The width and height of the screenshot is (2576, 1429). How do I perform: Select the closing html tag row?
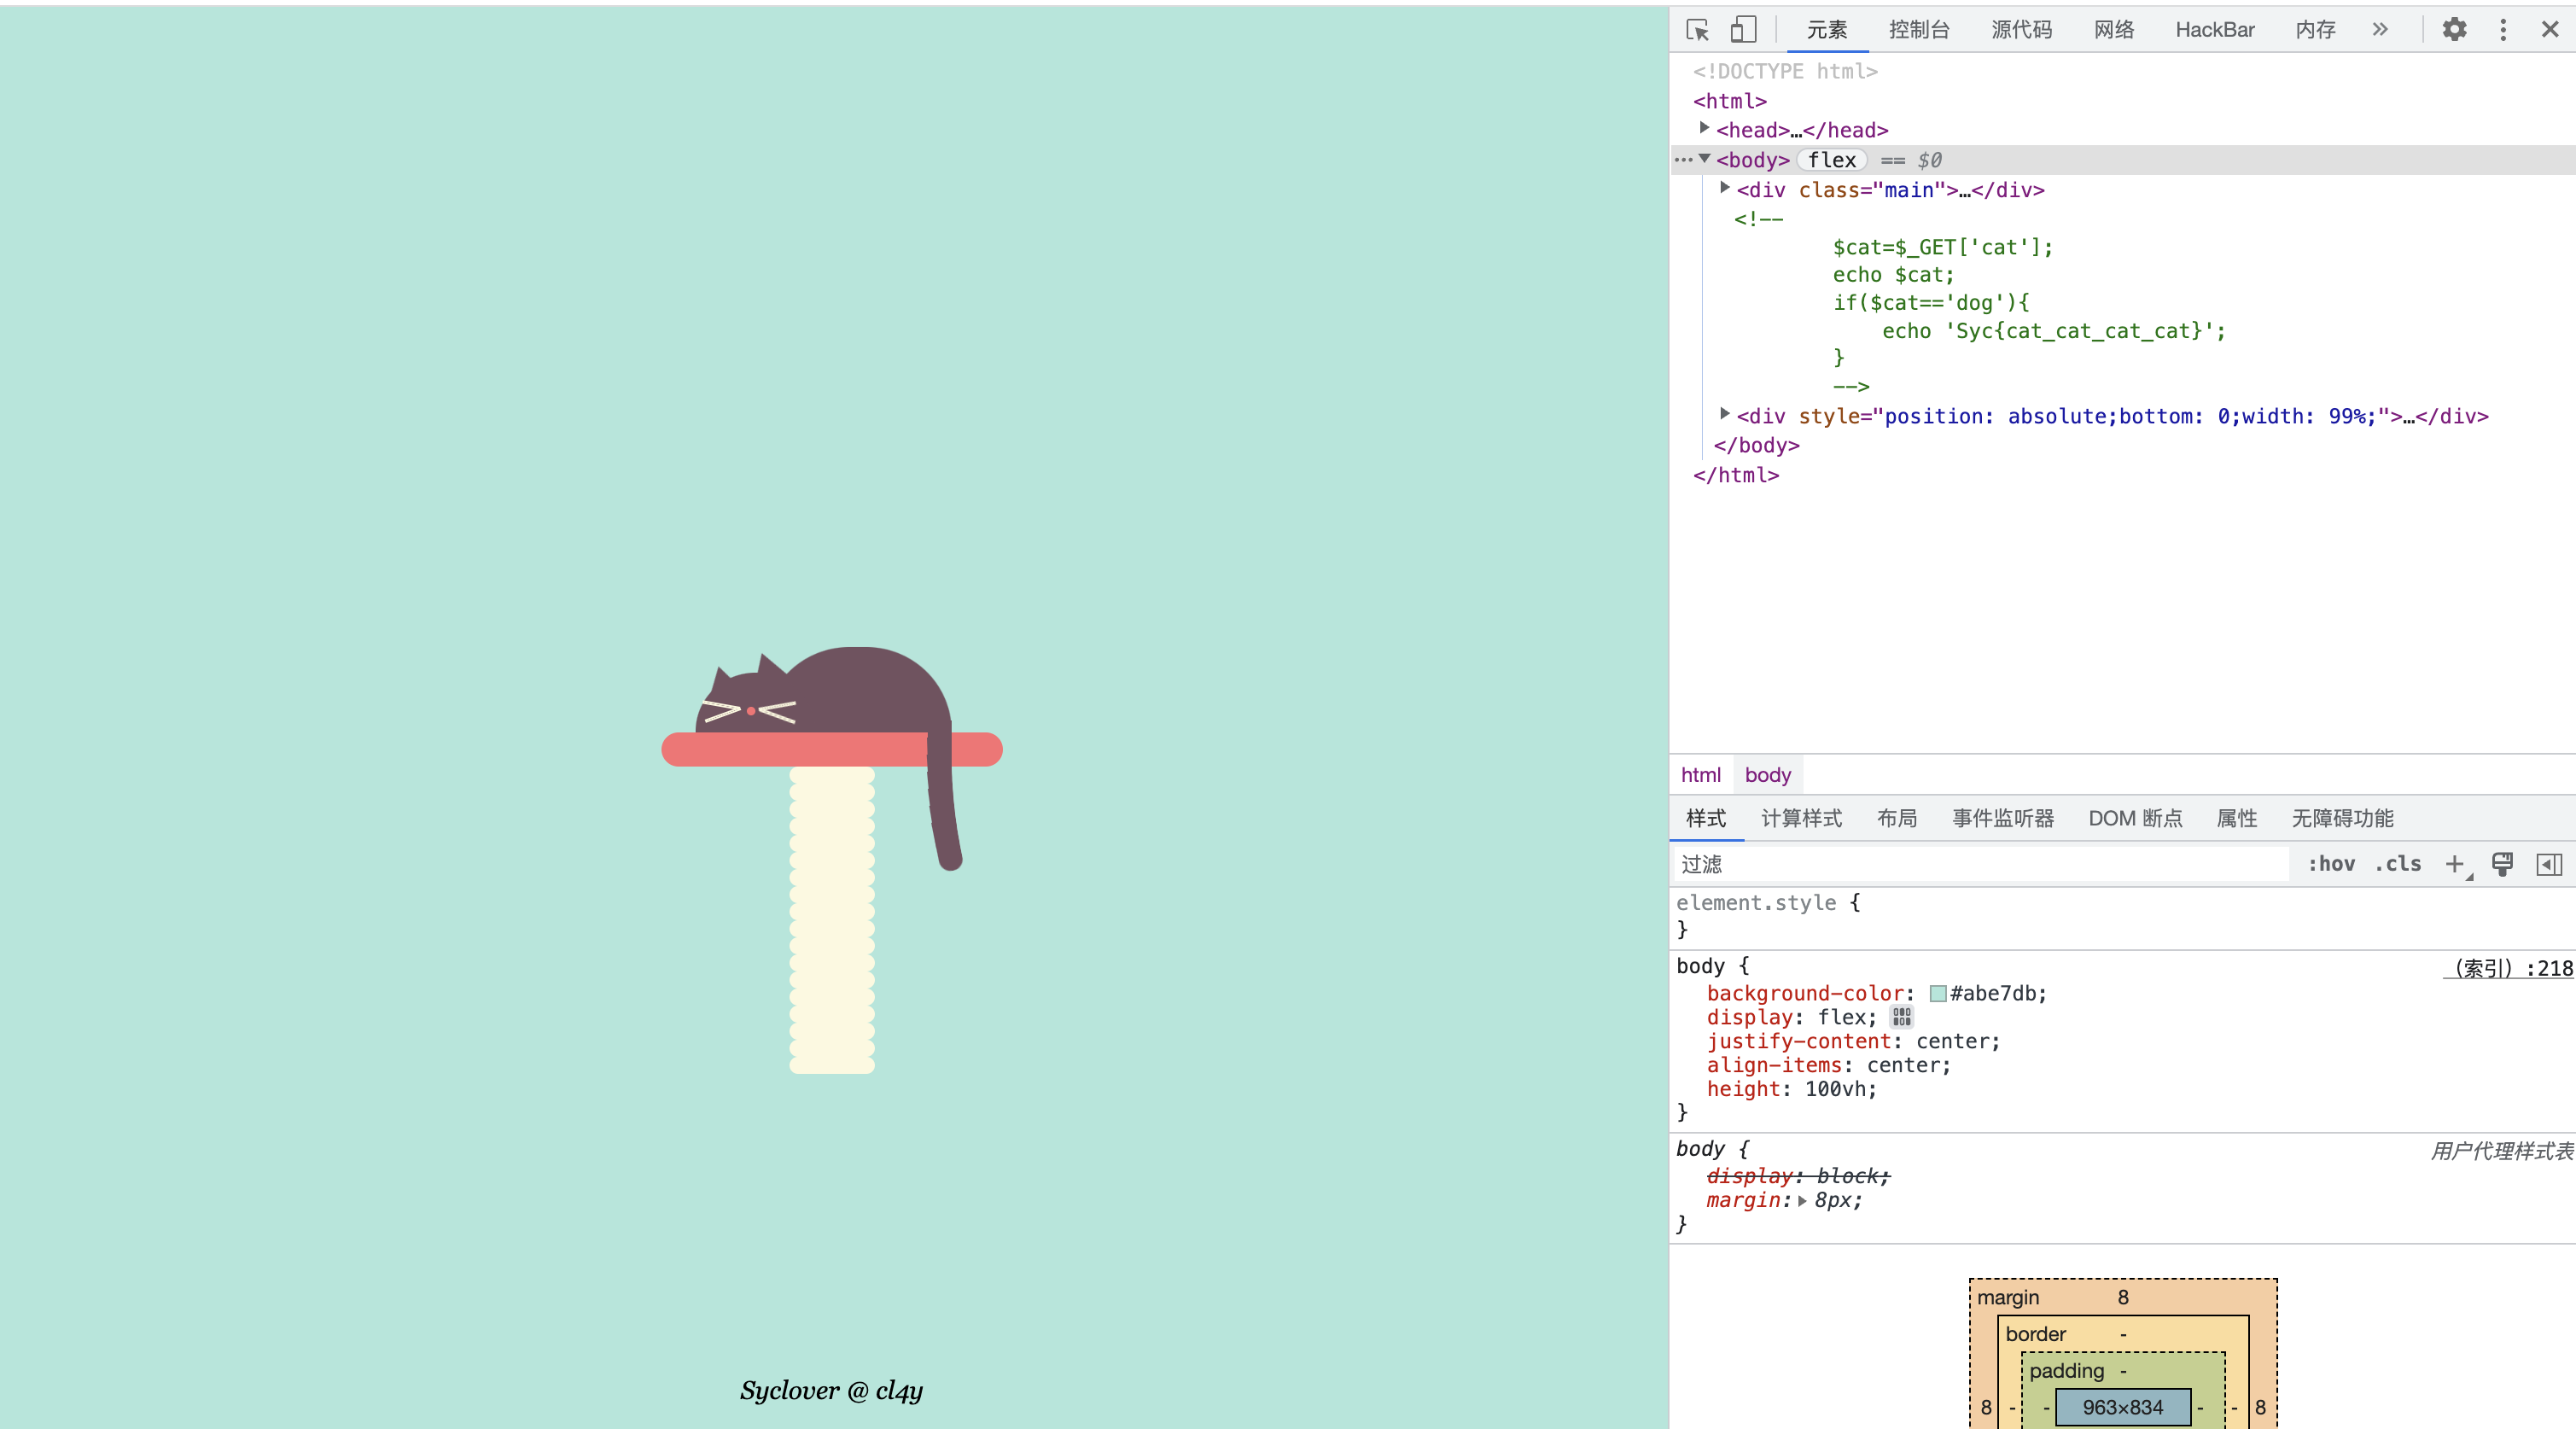tap(1735, 475)
